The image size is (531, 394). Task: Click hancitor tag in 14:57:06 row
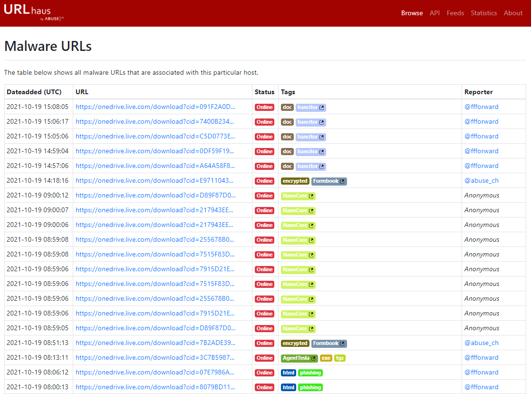click(x=310, y=167)
